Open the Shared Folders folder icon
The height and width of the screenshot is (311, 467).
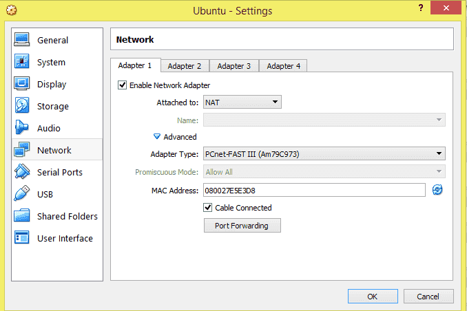click(x=22, y=215)
